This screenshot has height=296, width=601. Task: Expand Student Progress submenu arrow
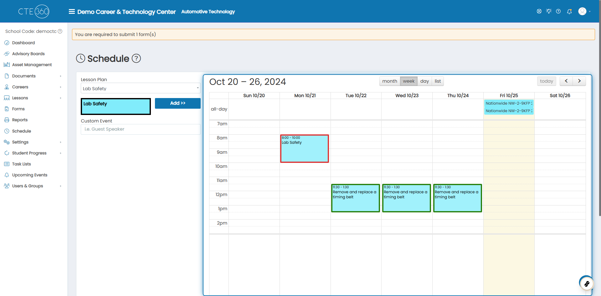(60, 153)
